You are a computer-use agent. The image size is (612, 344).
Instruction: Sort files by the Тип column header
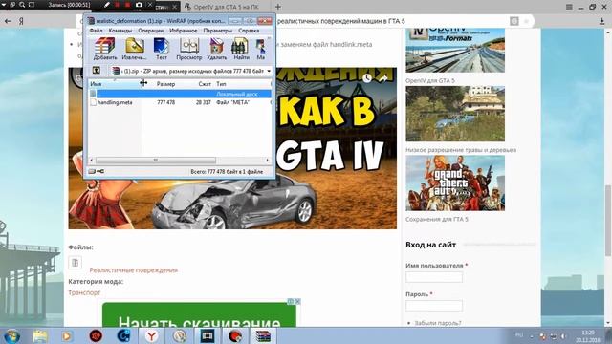point(242,84)
